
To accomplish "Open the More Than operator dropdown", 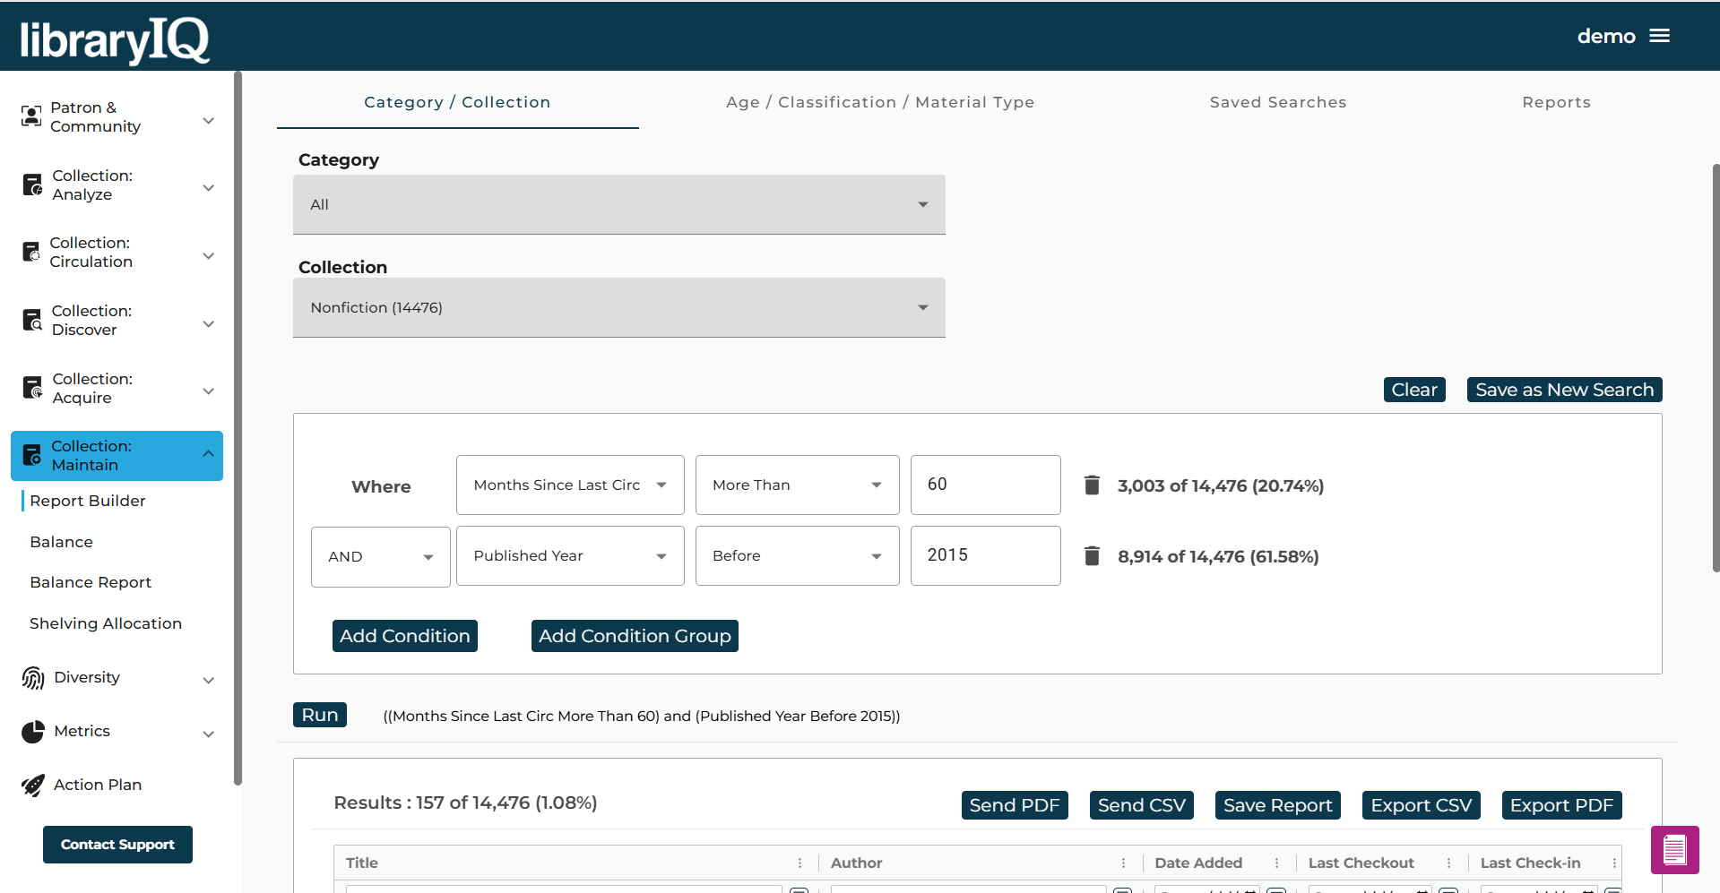I will 797,485.
